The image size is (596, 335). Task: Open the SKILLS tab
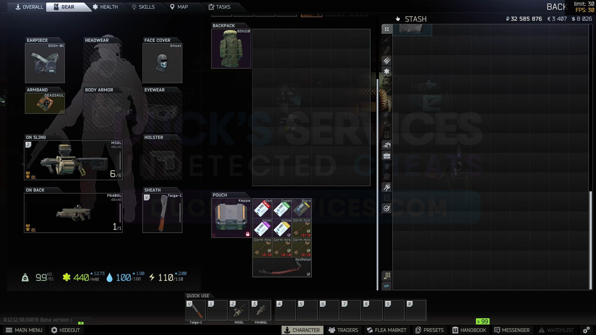coord(143,7)
